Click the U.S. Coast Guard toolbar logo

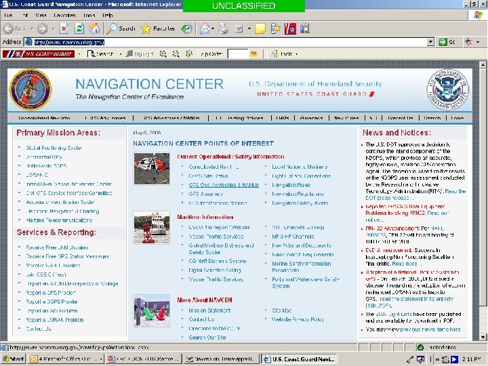38,54
